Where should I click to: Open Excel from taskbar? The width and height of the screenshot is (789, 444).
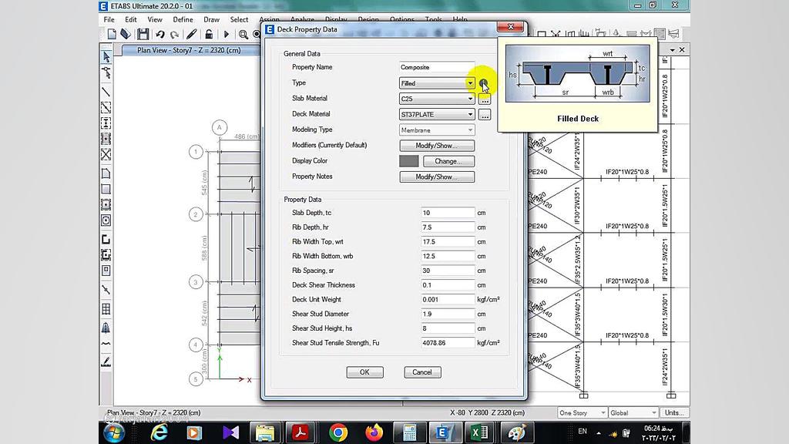[479, 432]
